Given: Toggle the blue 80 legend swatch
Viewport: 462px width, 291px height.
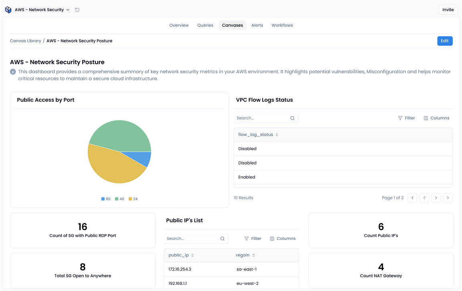Looking at the screenshot, I should click(x=103, y=199).
